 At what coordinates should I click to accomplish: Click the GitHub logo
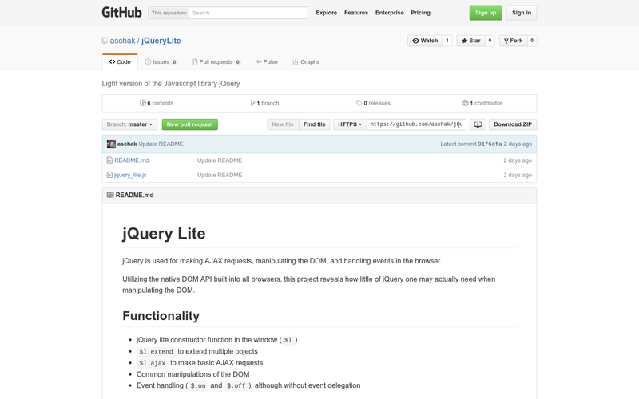click(121, 13)
